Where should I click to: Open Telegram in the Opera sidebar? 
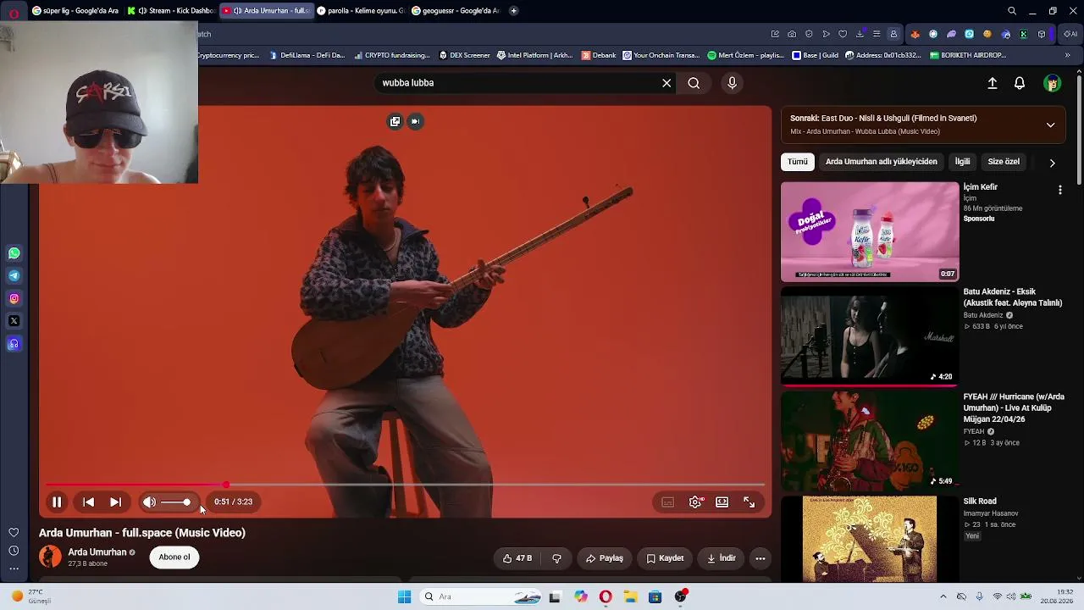[x=14, y=276]
